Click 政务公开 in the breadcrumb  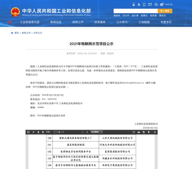pyautogui.click(x=26, y=33)
